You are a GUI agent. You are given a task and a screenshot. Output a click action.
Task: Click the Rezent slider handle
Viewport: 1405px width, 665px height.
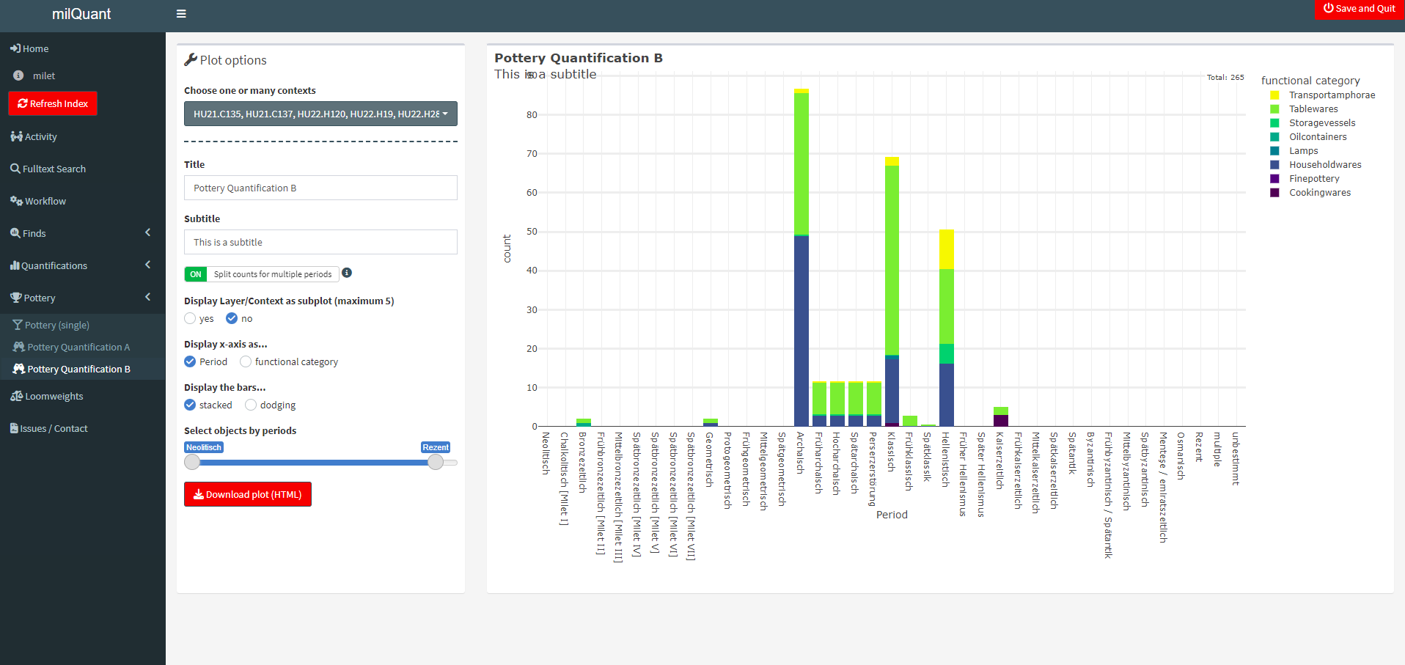pos(436,462)
